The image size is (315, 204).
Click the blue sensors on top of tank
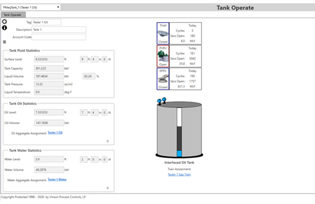tap(162, 100)
